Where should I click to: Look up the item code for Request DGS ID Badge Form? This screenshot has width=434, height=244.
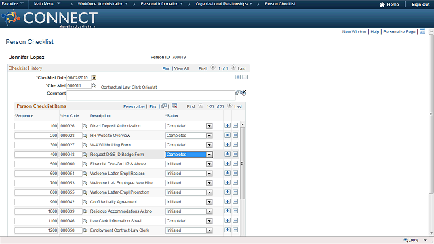pos(85,155)
